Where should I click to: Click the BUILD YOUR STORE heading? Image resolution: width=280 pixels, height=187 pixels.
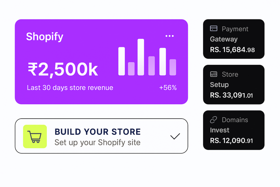pyautogui.click(x=98, y=132)
